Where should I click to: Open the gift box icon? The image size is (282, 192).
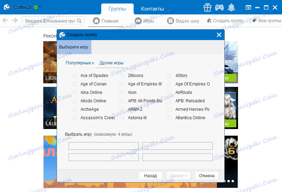[x=207, y=7]
